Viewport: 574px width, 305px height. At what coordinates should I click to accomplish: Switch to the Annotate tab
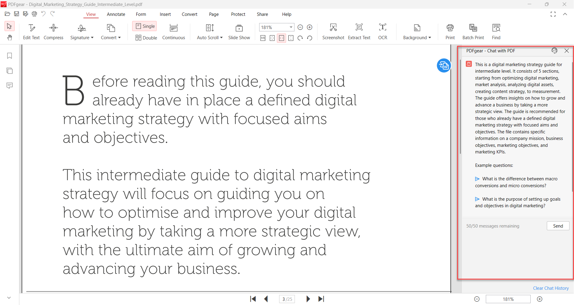[116, 14]
